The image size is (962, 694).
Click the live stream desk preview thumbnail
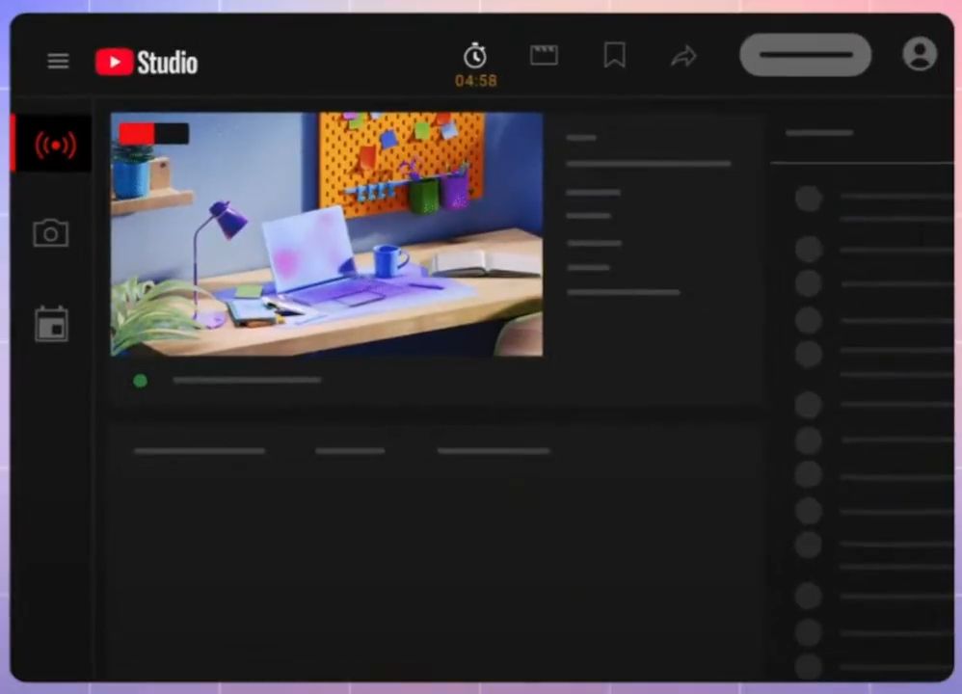[327, 234]
